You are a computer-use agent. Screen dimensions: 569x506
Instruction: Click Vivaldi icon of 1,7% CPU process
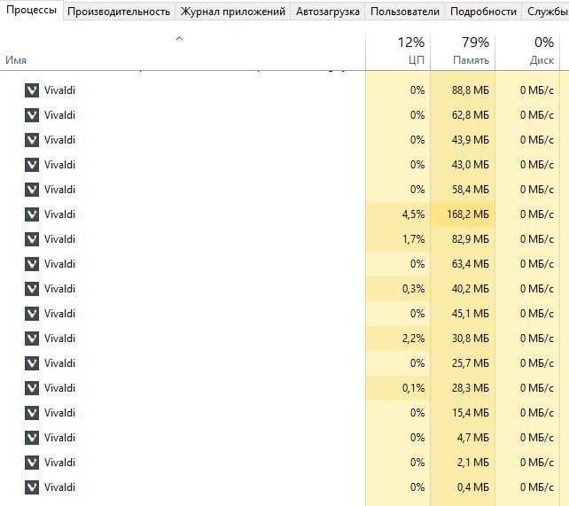32,239
